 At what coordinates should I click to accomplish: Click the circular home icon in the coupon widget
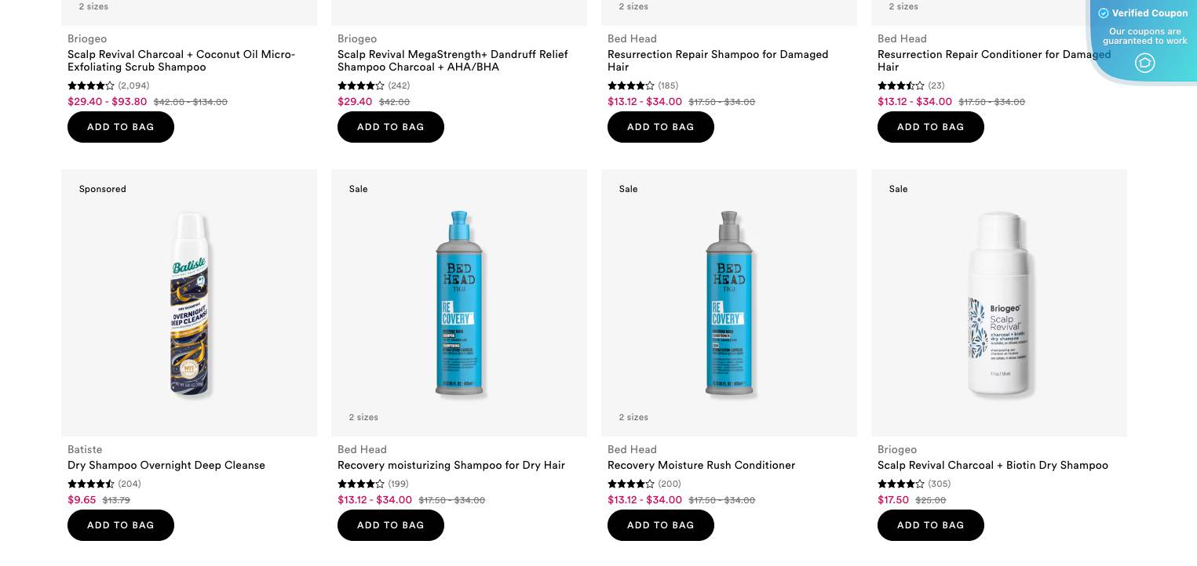1145,63
